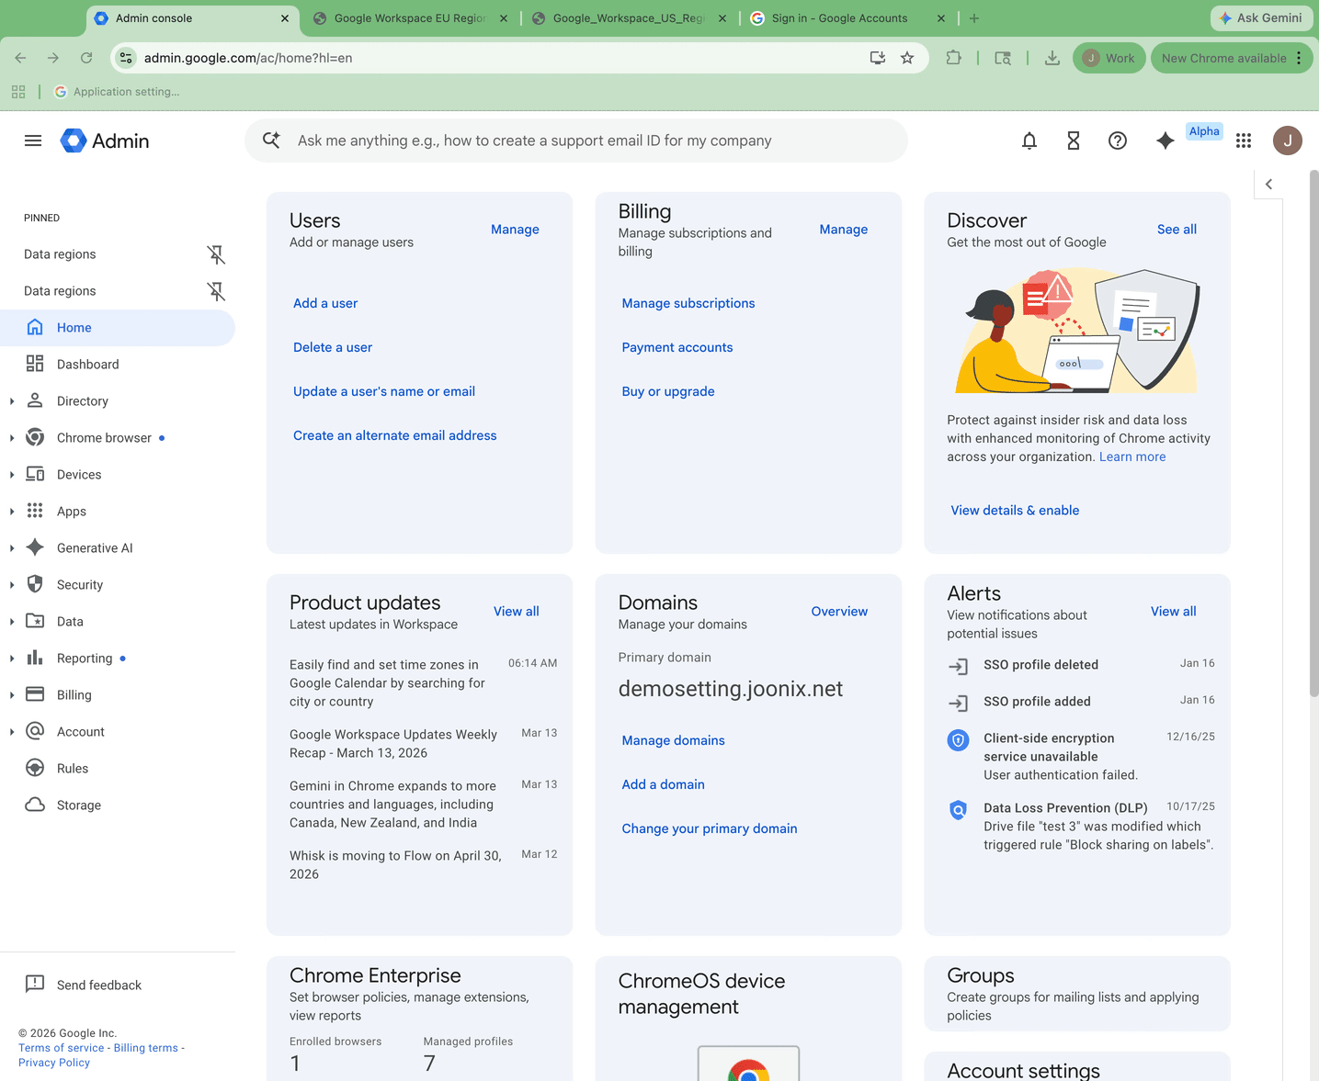Open the tasks hourglass icon
The width and height of the screenshot is (1319, 1081).
click(x=1073, y=141)
